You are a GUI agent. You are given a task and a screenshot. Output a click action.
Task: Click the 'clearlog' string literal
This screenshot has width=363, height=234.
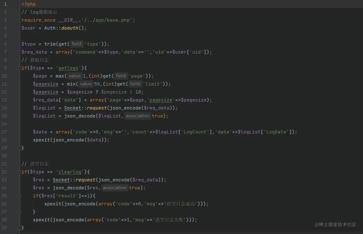[x=70, y=172]
